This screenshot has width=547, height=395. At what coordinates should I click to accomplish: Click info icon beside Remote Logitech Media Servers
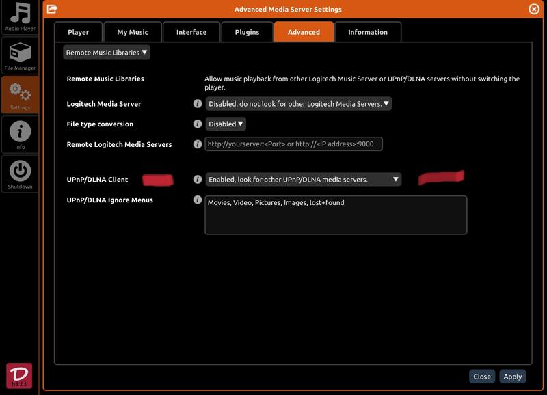(198, 144)
